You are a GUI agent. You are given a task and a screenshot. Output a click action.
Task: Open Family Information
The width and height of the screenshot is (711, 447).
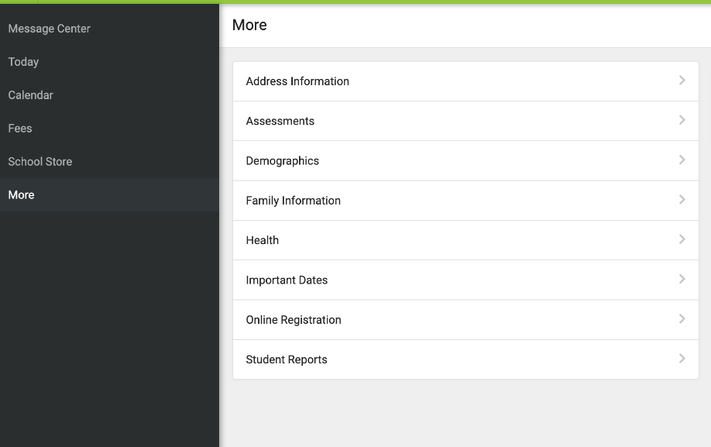click(465, 201)
